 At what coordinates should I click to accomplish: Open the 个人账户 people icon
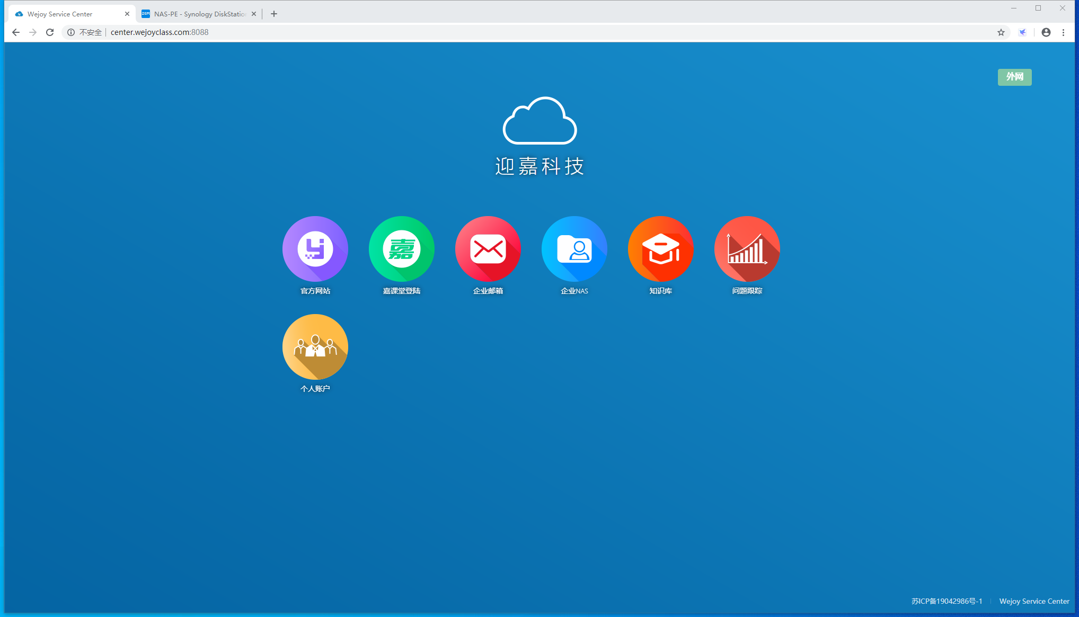coord(315,347)
